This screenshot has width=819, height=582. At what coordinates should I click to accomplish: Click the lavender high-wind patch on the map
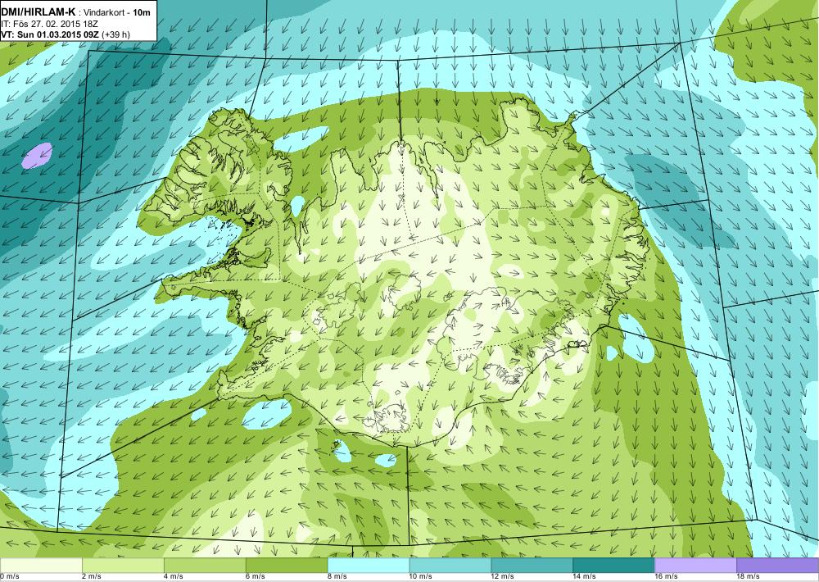pyautogui.click(x=37, y=155)
